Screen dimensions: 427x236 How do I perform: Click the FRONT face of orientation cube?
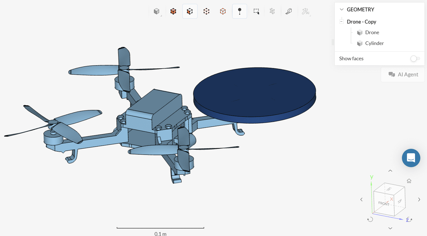tap(384, 203)
